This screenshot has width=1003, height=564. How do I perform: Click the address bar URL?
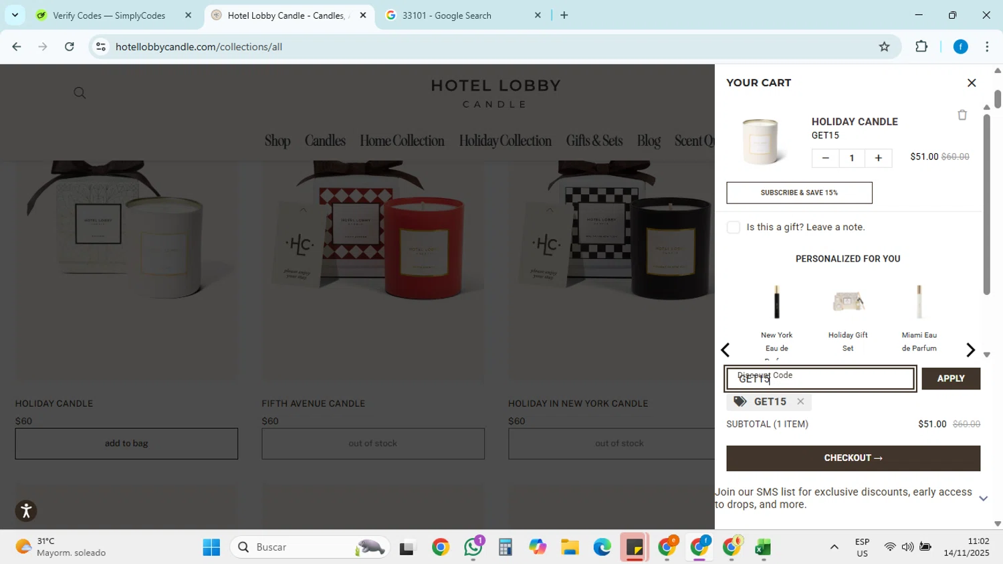pyautogui.click(x=199, y=47)
